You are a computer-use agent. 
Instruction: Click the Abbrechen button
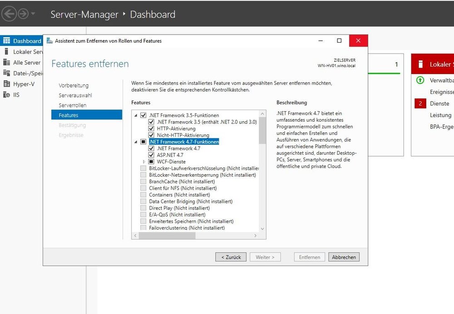(344, 257)
